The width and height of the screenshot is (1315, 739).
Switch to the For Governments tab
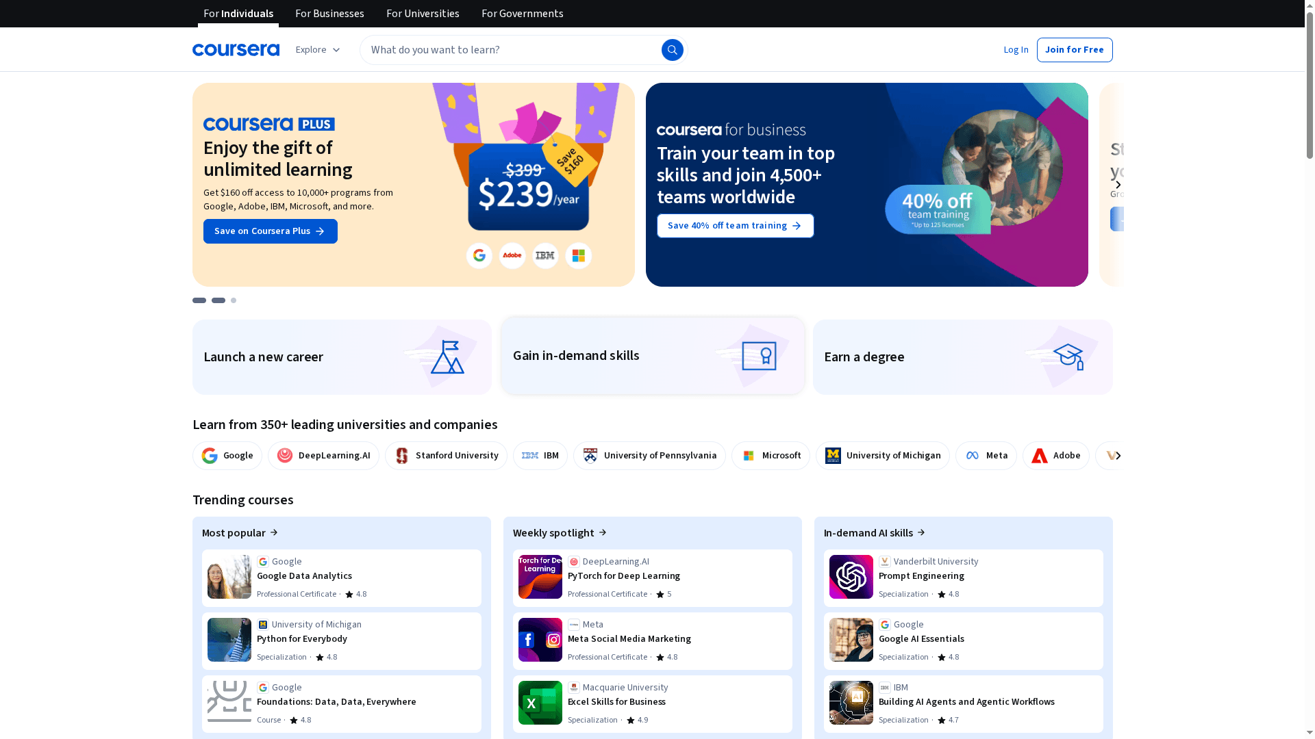pyautogui.click(x=522, y=13)
